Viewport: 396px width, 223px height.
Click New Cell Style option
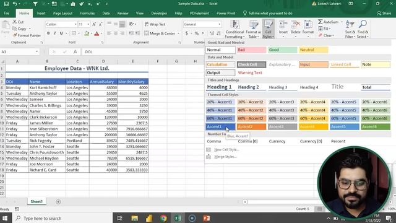(226, 150)
